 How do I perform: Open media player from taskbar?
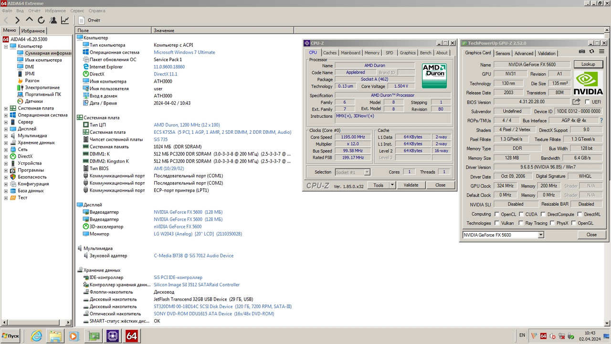point(74,336)
